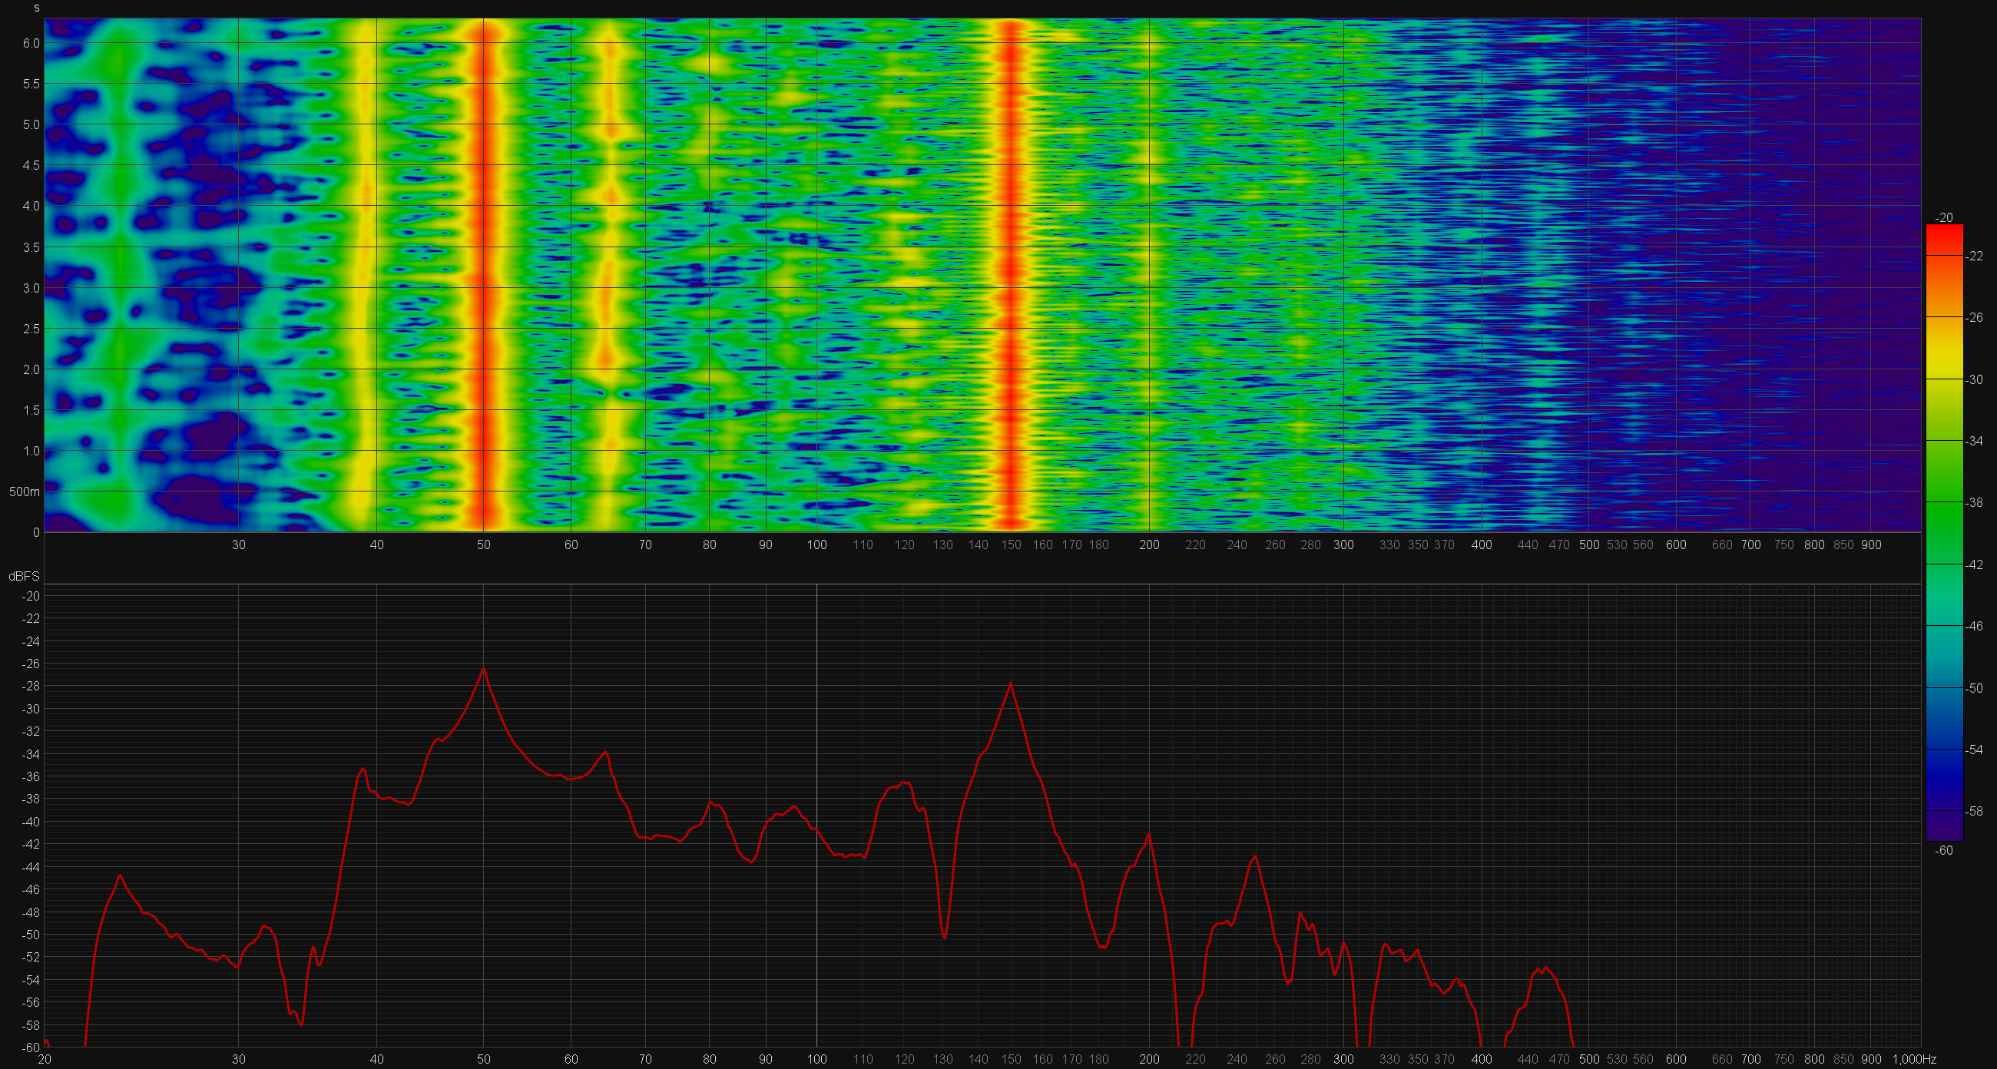Click the "1.5" time axis label

(x=31, y=410)
